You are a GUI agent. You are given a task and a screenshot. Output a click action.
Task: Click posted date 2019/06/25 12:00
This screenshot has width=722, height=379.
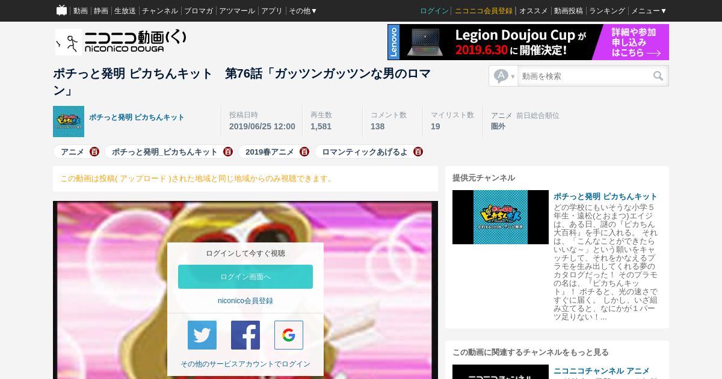click(262, 126)
